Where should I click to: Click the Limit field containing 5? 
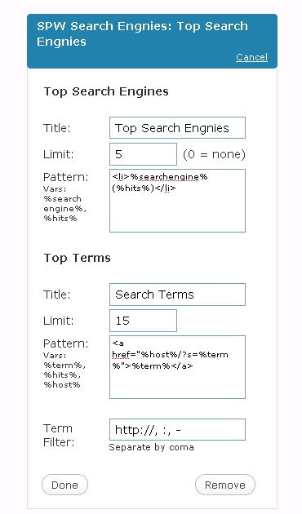pyautogui.click(x=144, y=154)
